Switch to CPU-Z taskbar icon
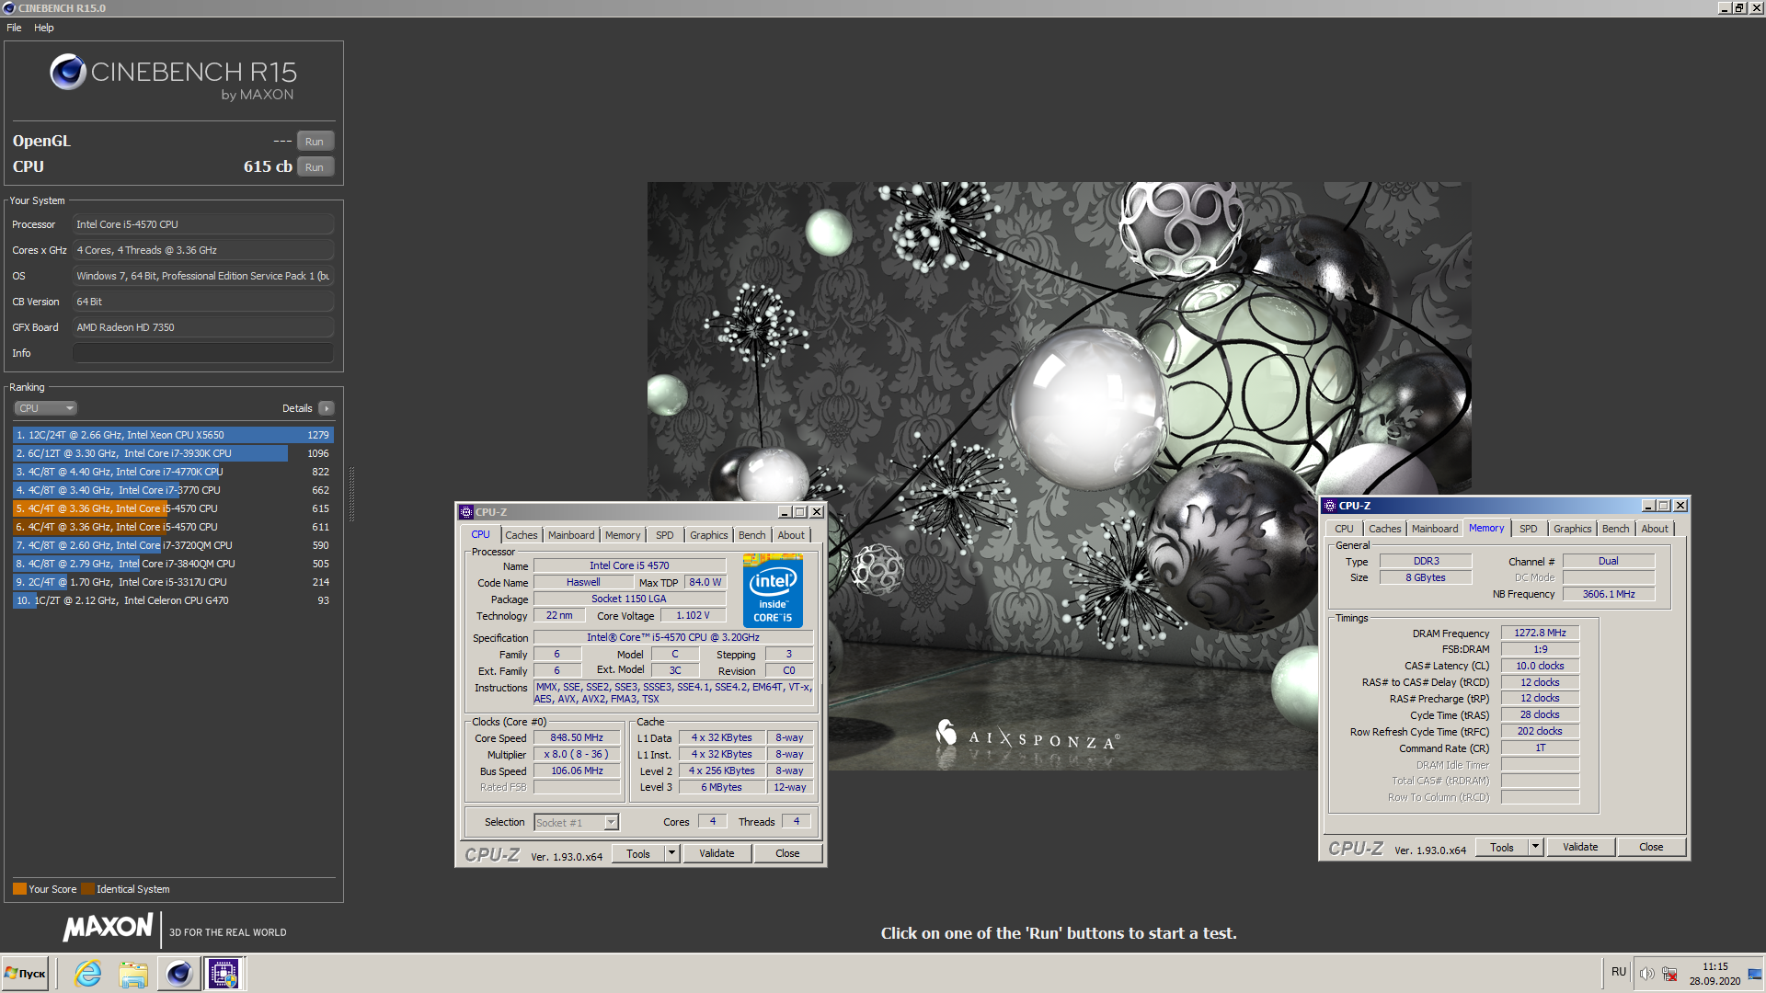Screen dimensions: 1766x993 pyautogui.click(x=224, y=974)
